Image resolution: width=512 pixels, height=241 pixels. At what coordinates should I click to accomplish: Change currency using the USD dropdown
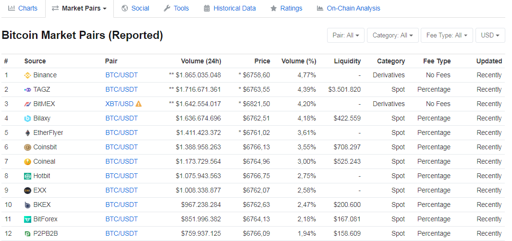point(490,36)
